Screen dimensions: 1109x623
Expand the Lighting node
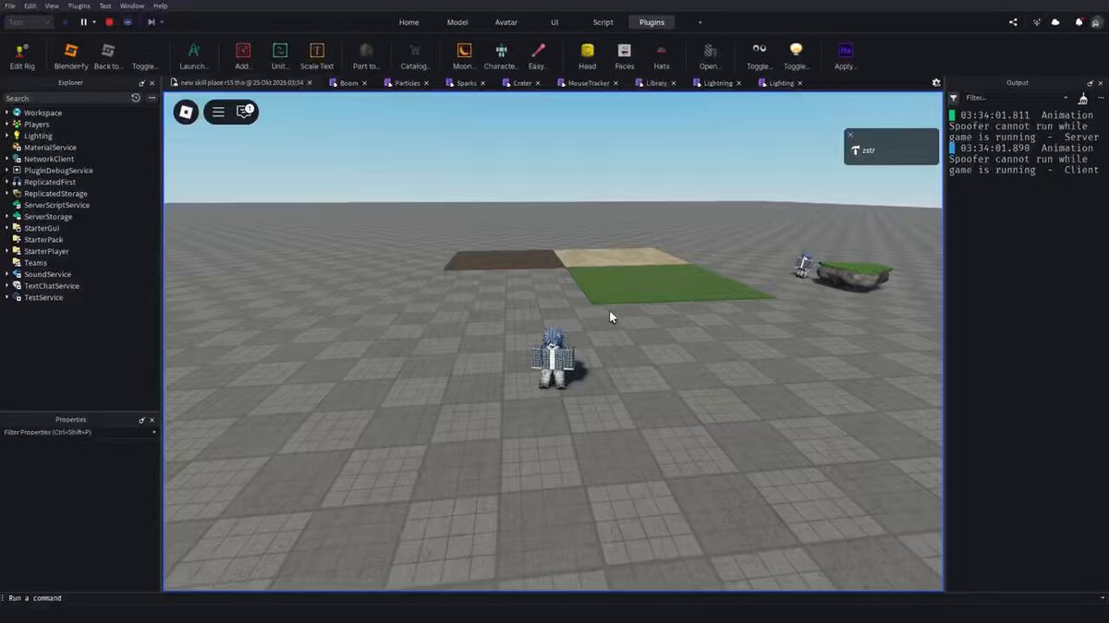tap(6, 136)
